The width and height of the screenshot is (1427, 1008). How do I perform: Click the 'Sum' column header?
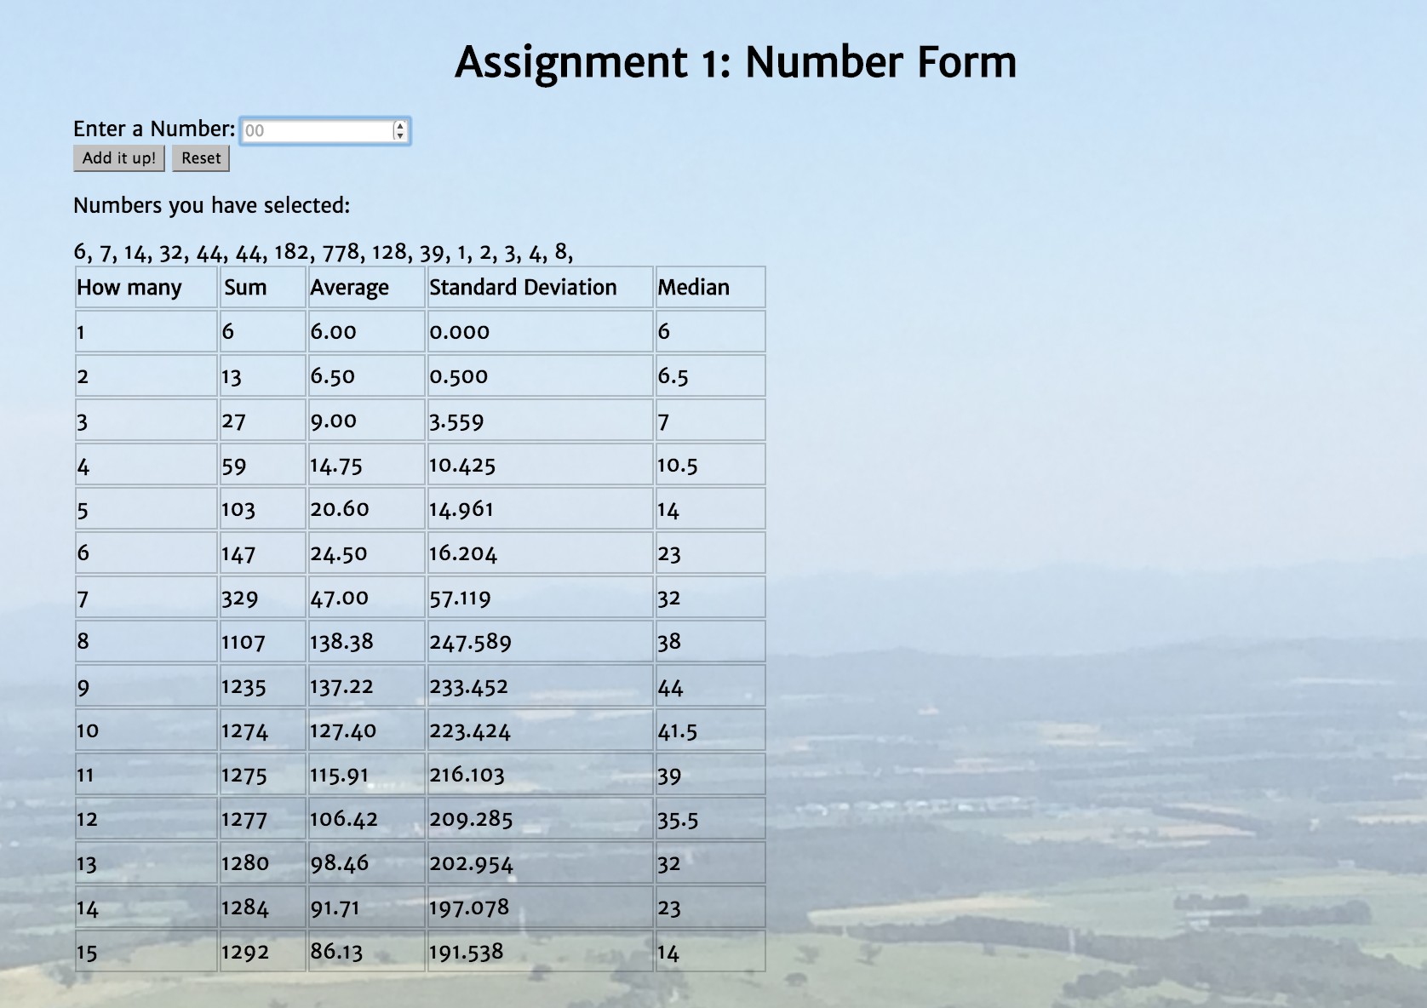click(263, 287)
